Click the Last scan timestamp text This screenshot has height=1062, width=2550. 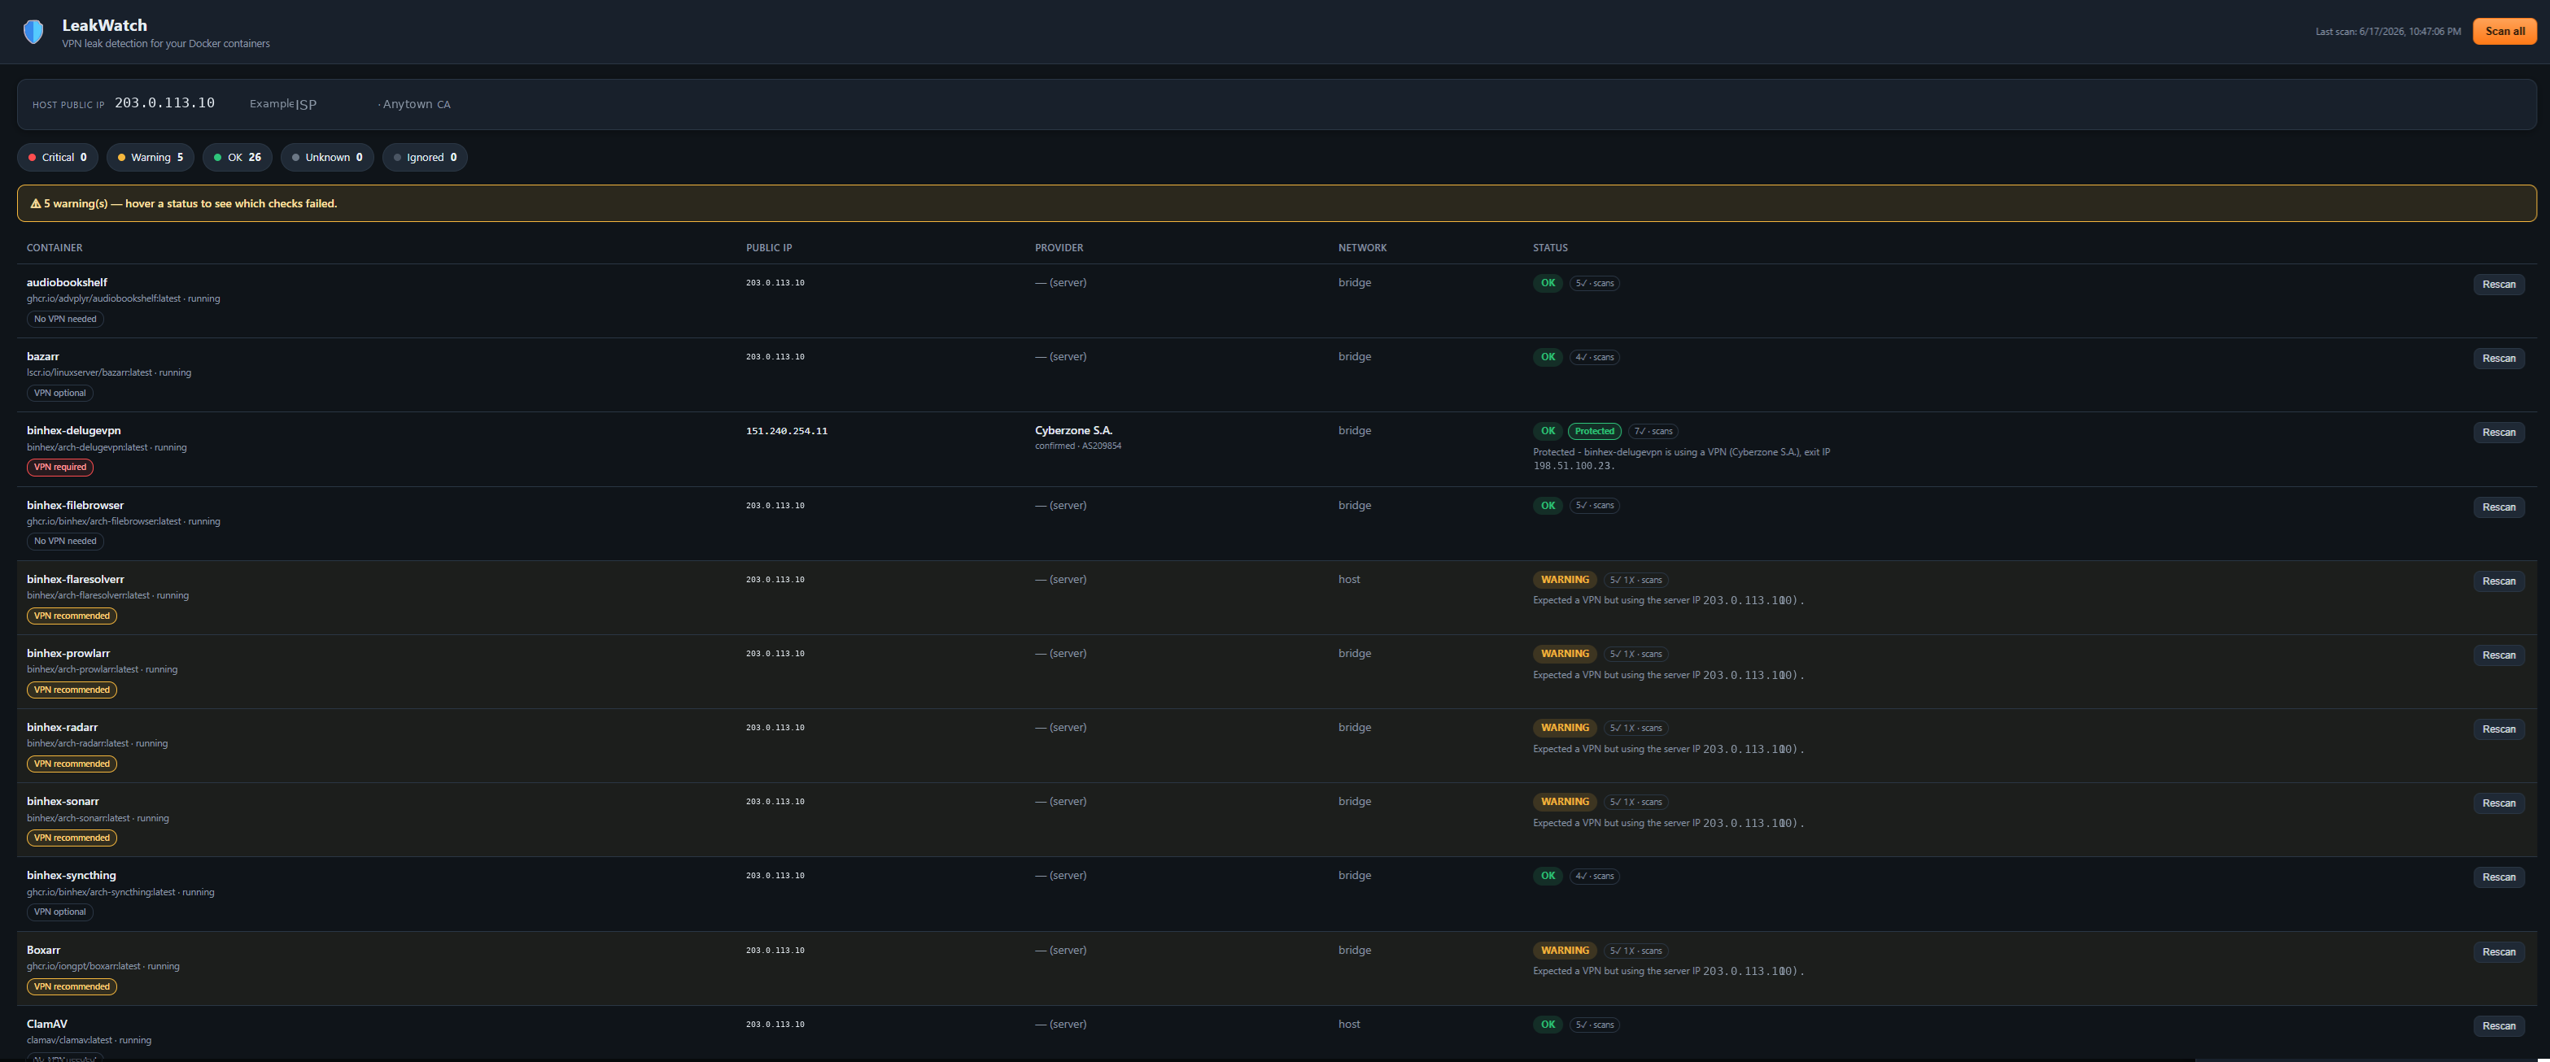[2387, 32]
